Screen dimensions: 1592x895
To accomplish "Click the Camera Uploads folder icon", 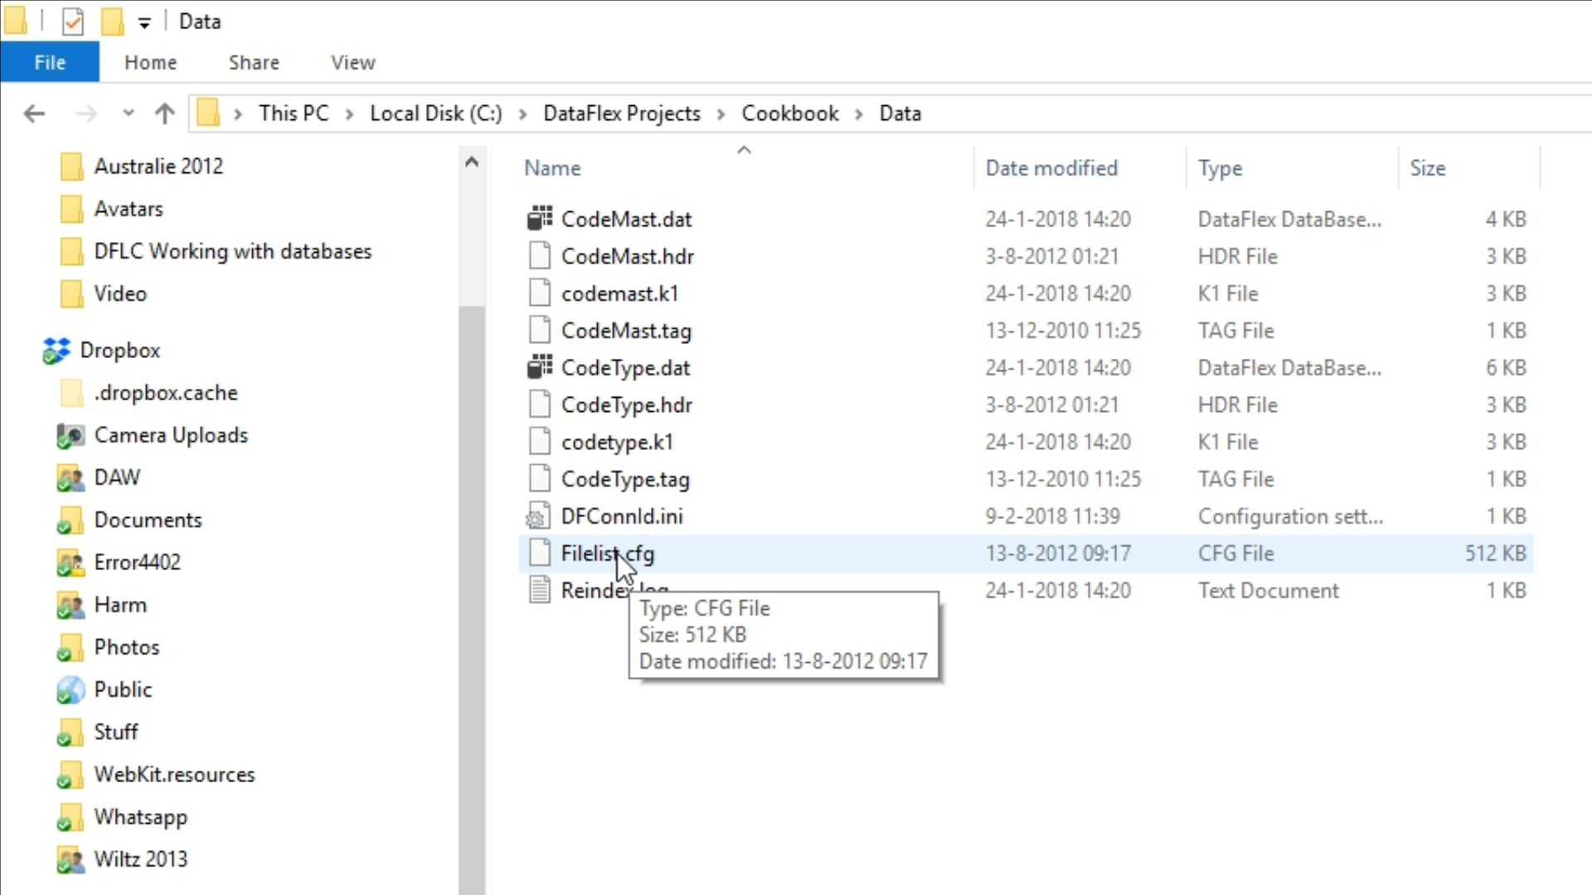I will tap(70, 436).
